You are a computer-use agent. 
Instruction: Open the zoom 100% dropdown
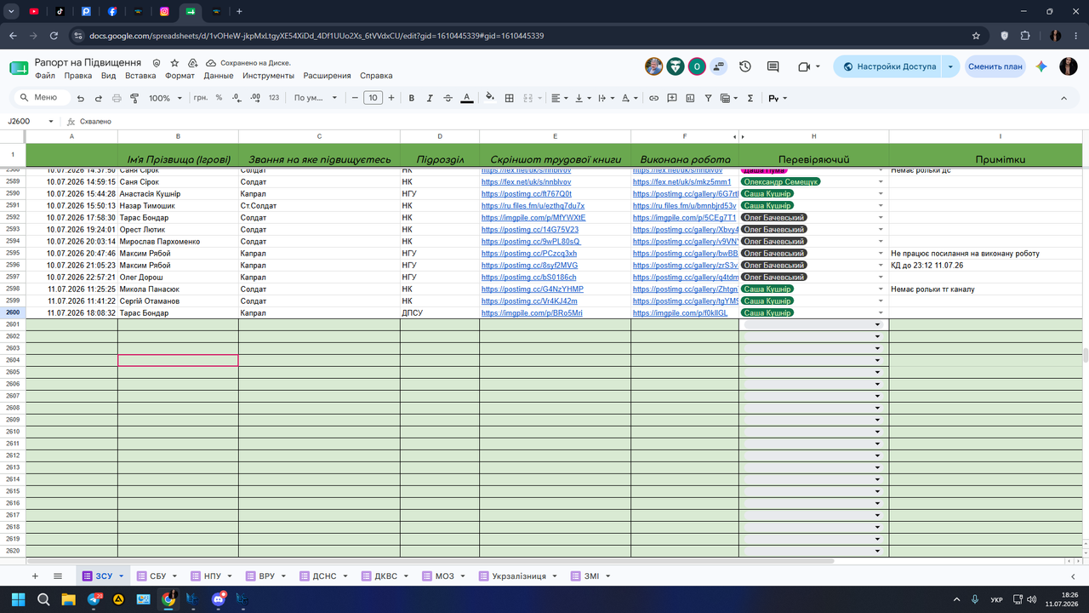tap(165, 98)
